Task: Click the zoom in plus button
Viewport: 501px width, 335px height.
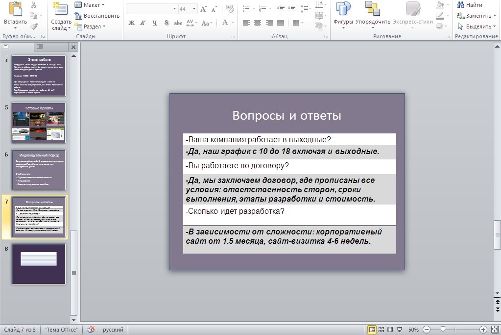Action: tap(483, 329)
